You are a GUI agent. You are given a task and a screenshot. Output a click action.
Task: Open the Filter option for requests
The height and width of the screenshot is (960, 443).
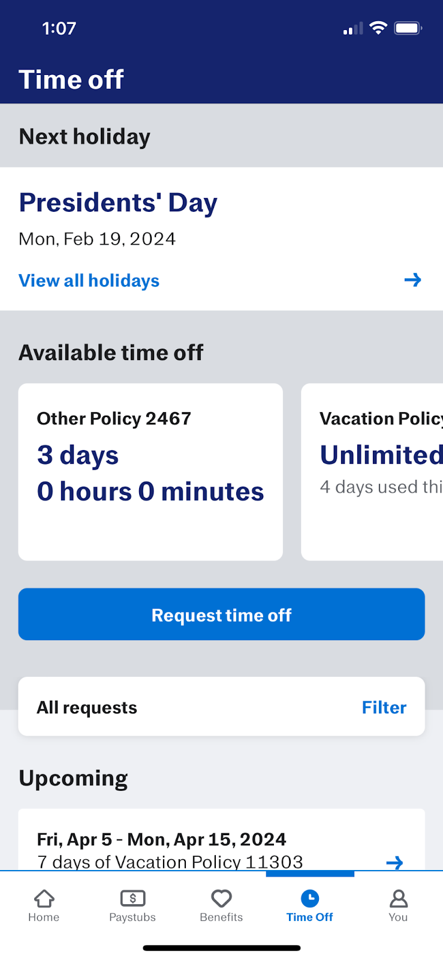coord(384,707)
